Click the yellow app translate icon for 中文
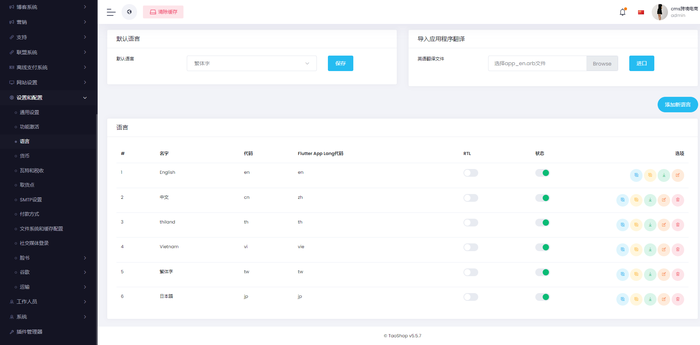 636,200
